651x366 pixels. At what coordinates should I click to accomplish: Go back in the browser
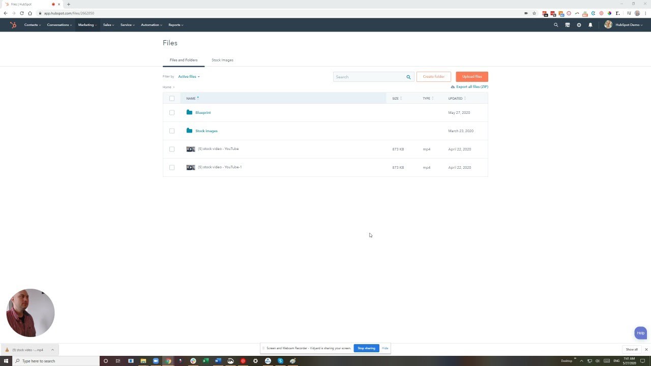click(6, 13)
